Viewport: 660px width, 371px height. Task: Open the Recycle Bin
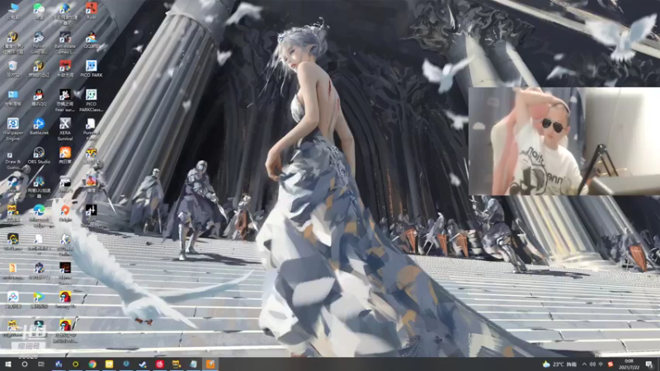tap(13, 68)
